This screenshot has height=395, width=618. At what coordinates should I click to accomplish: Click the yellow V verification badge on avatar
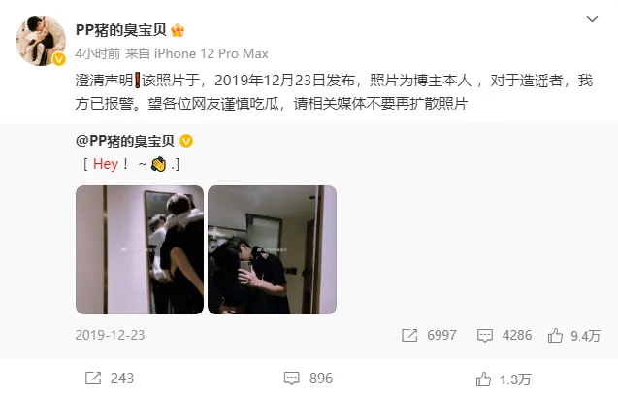click(59, 59)
